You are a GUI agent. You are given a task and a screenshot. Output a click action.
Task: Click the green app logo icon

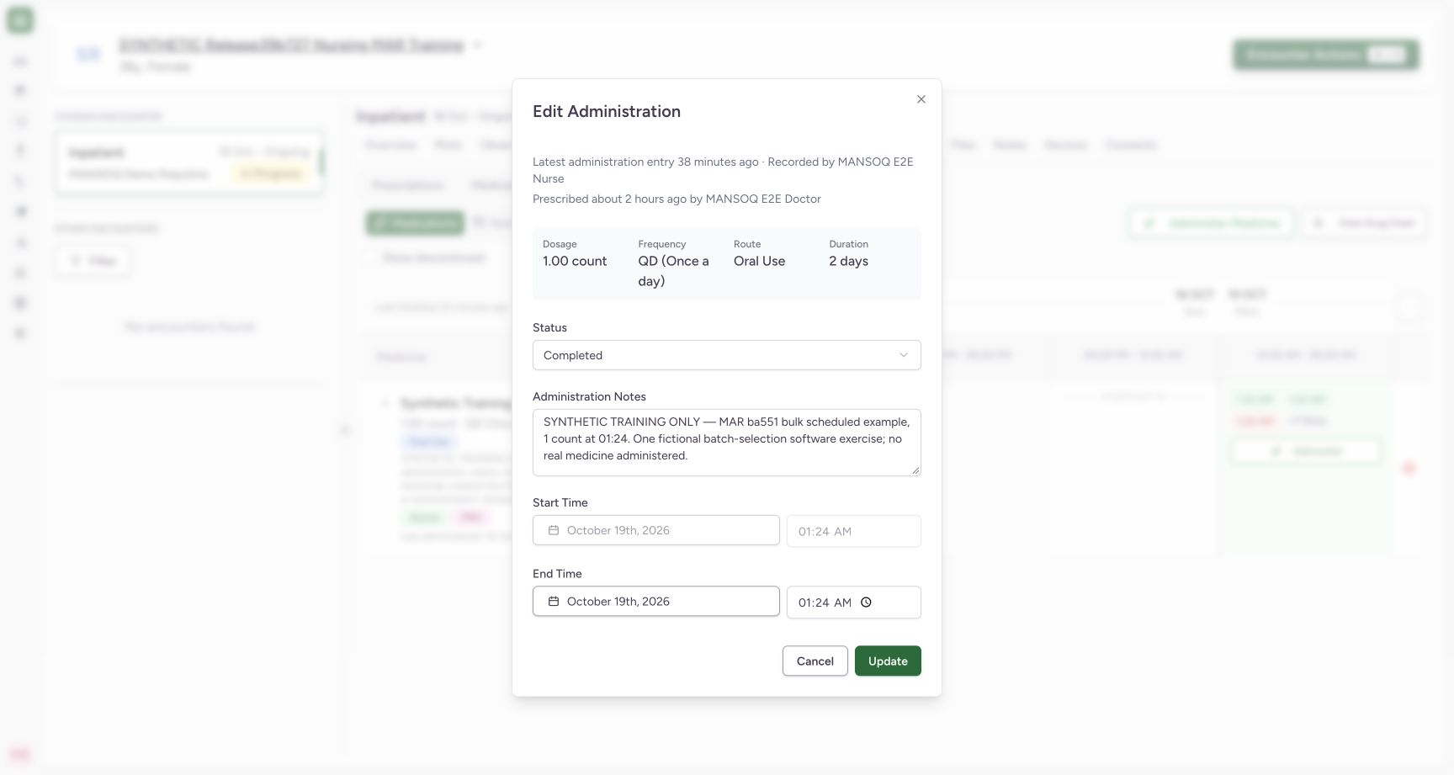[x=20, y=20]
